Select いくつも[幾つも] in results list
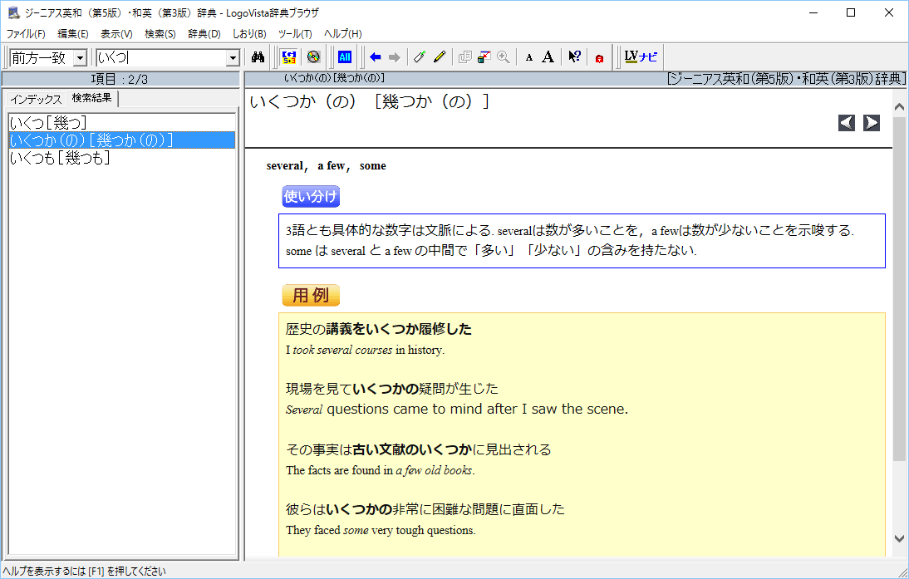Viewport: 909px width, 579px height. click(x=60, y=158)
